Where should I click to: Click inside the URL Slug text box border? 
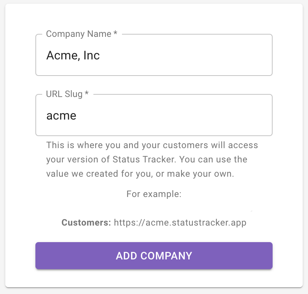[154, 115]
